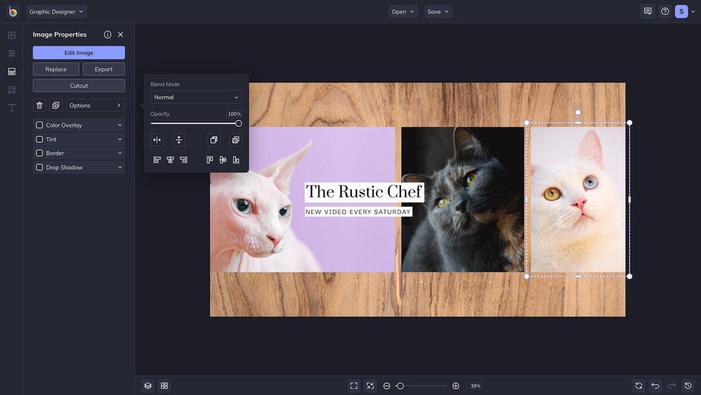
Task: Redo the last action
Action: (671, 385)
